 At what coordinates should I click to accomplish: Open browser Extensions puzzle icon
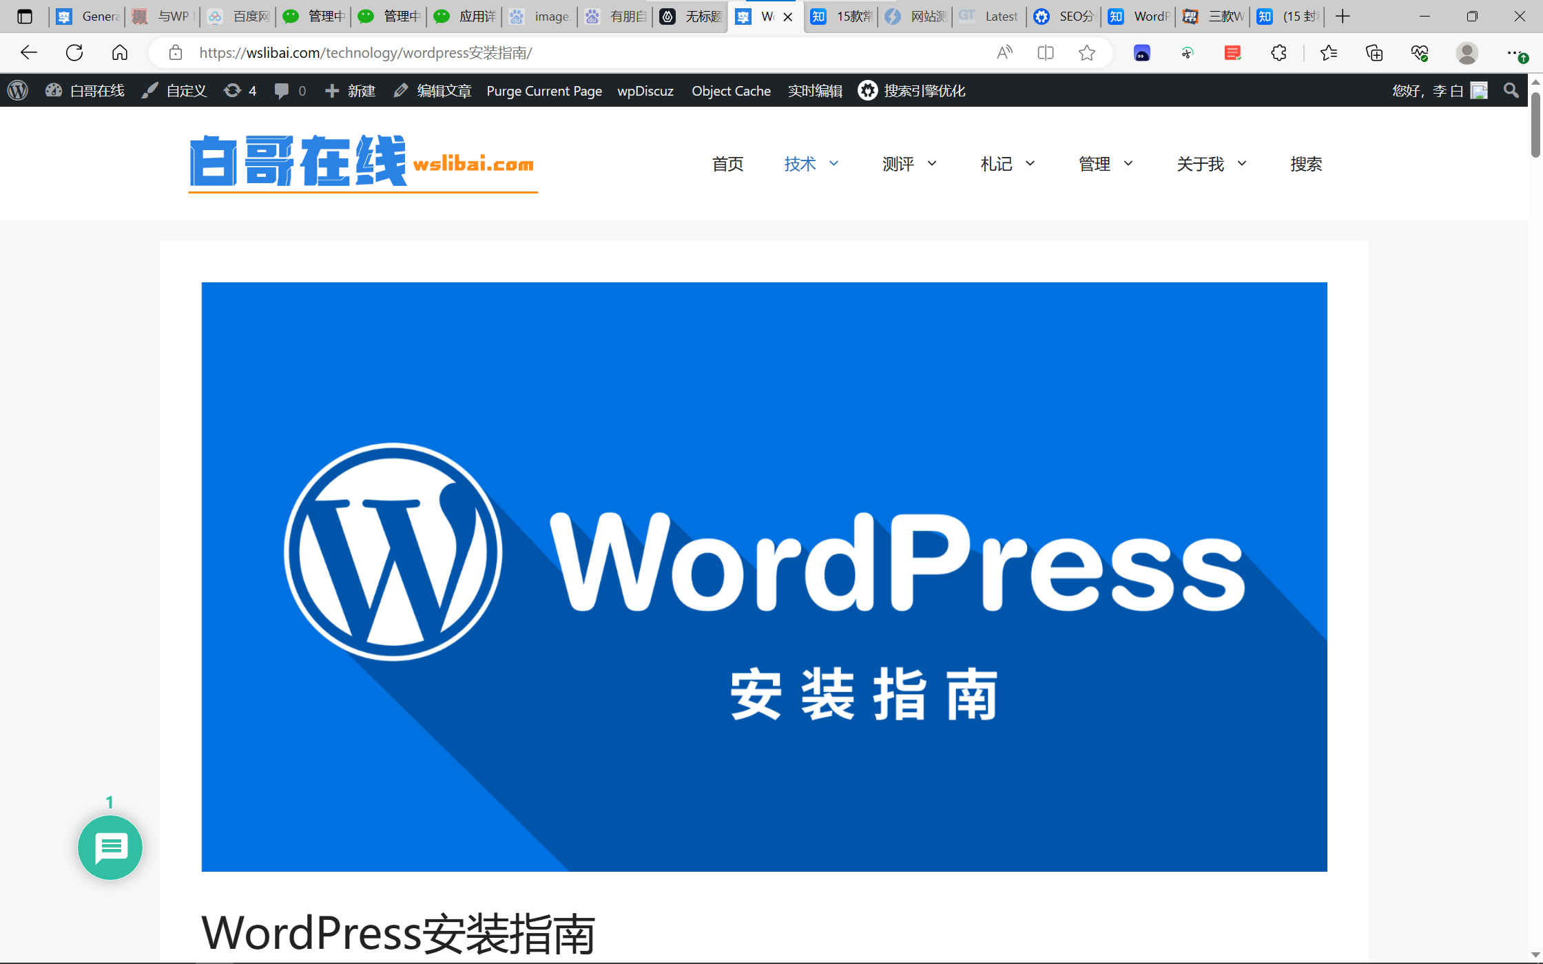click(1278, 53)
